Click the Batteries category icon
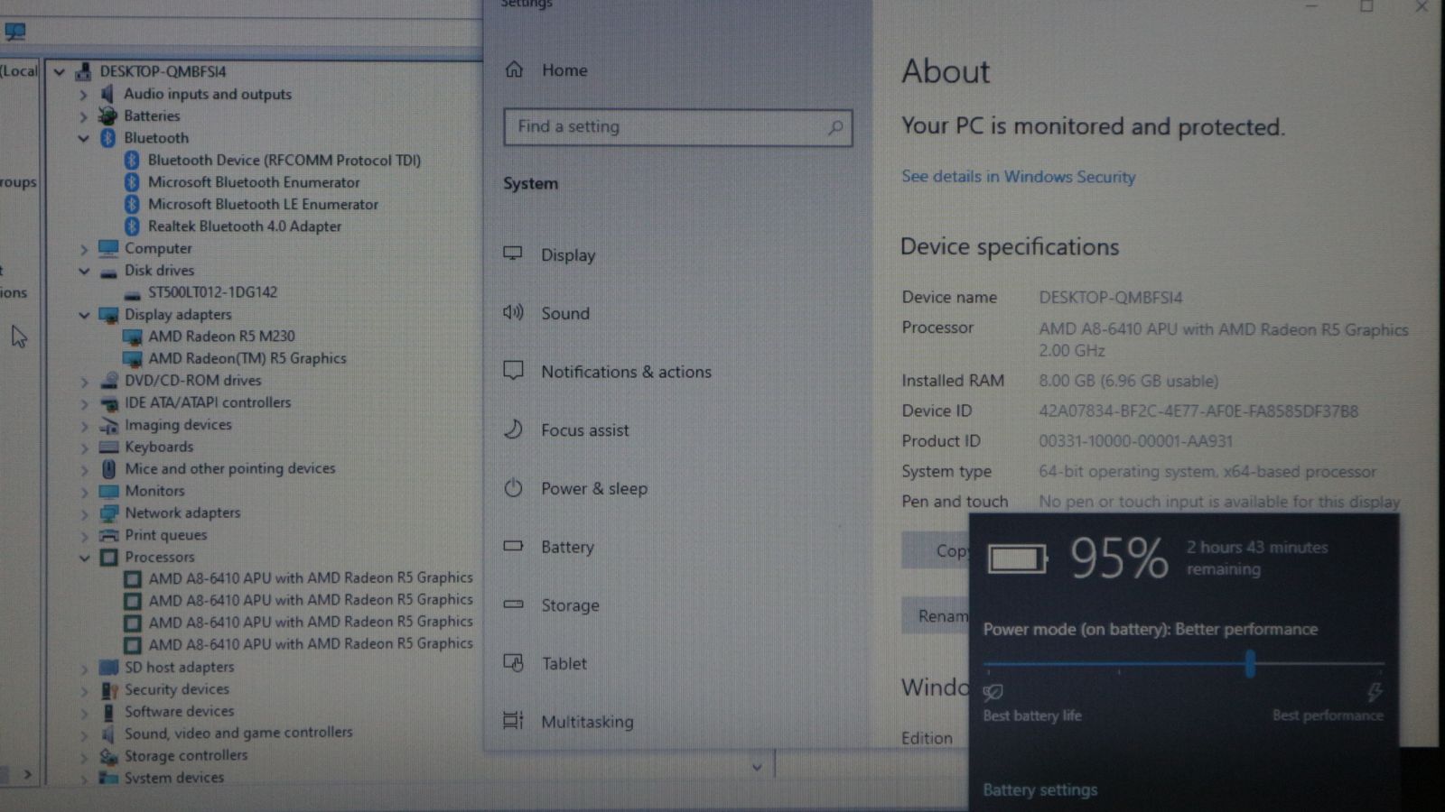 coord(107,115)
